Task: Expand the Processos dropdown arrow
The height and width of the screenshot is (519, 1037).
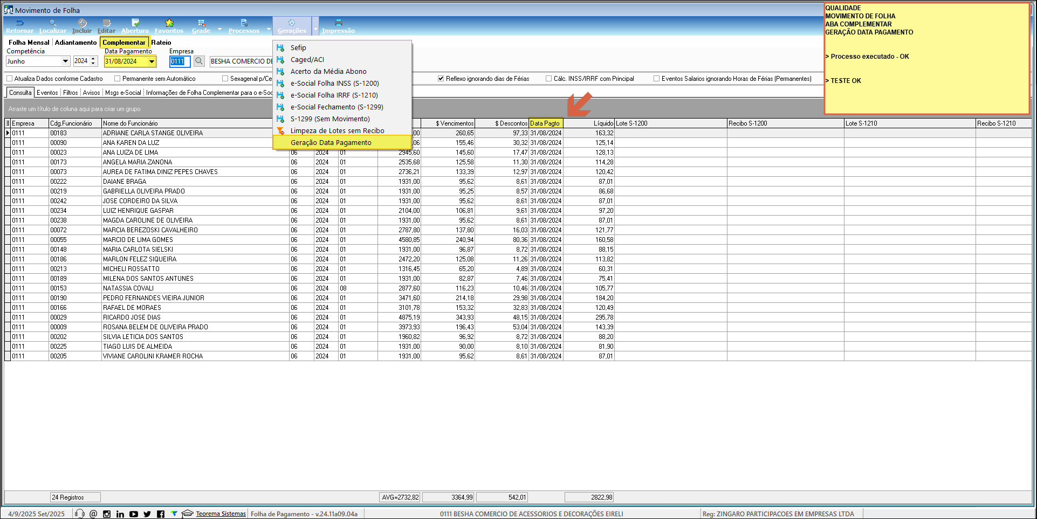Action: coord(268,29)
